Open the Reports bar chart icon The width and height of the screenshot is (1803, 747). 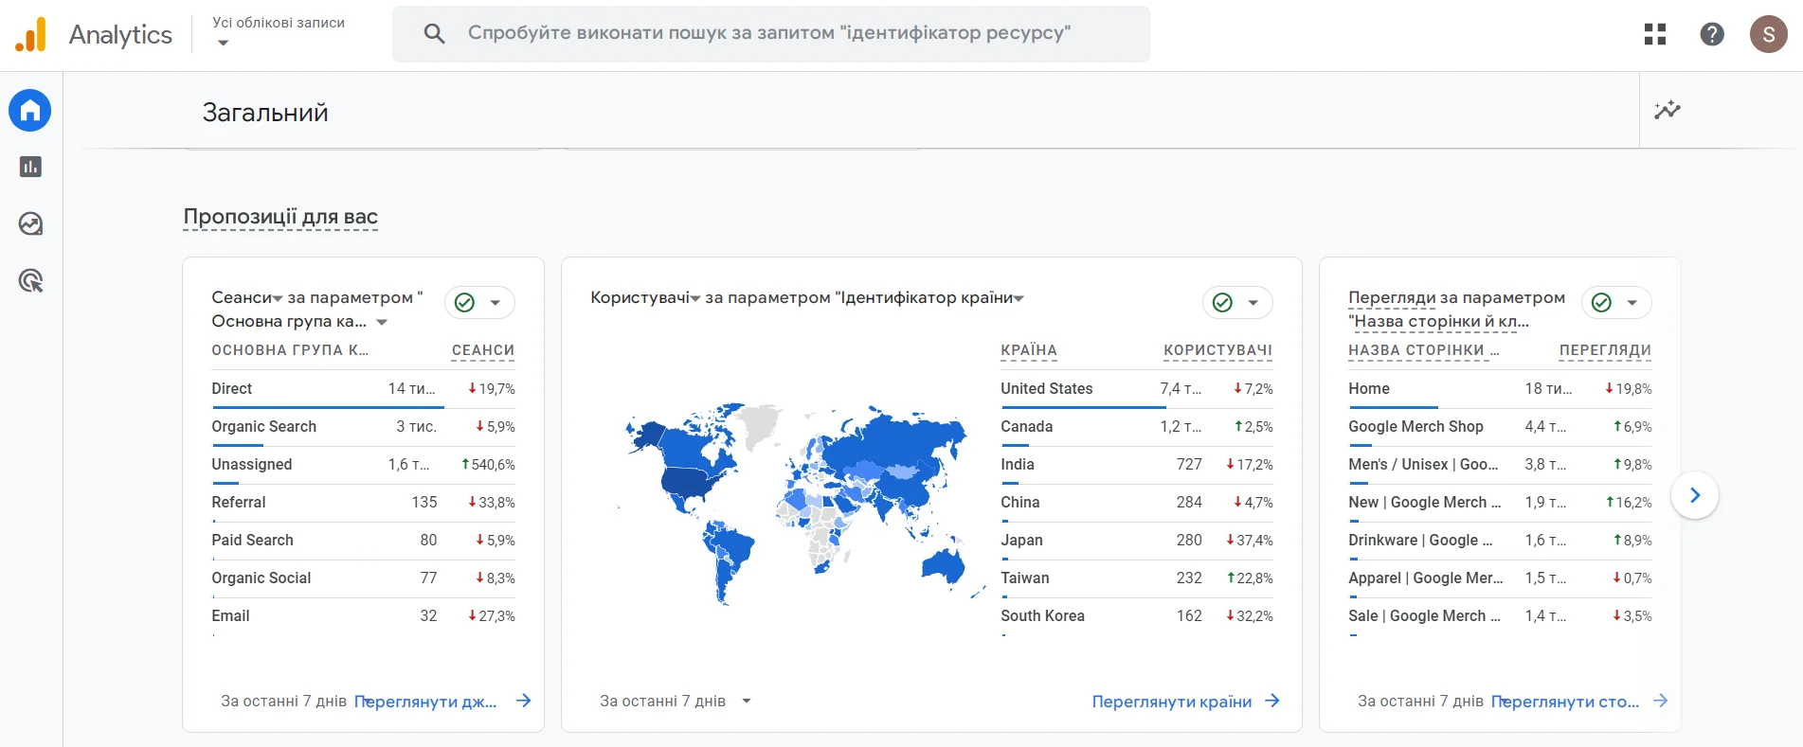(30, 167)
